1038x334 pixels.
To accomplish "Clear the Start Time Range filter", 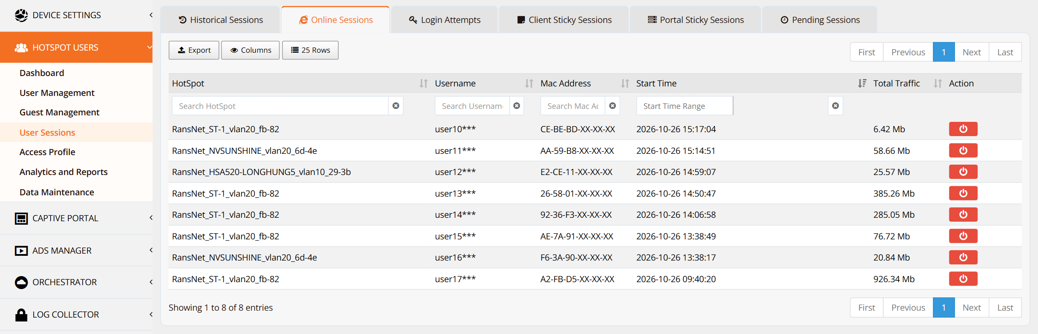I will coord(836,106).
